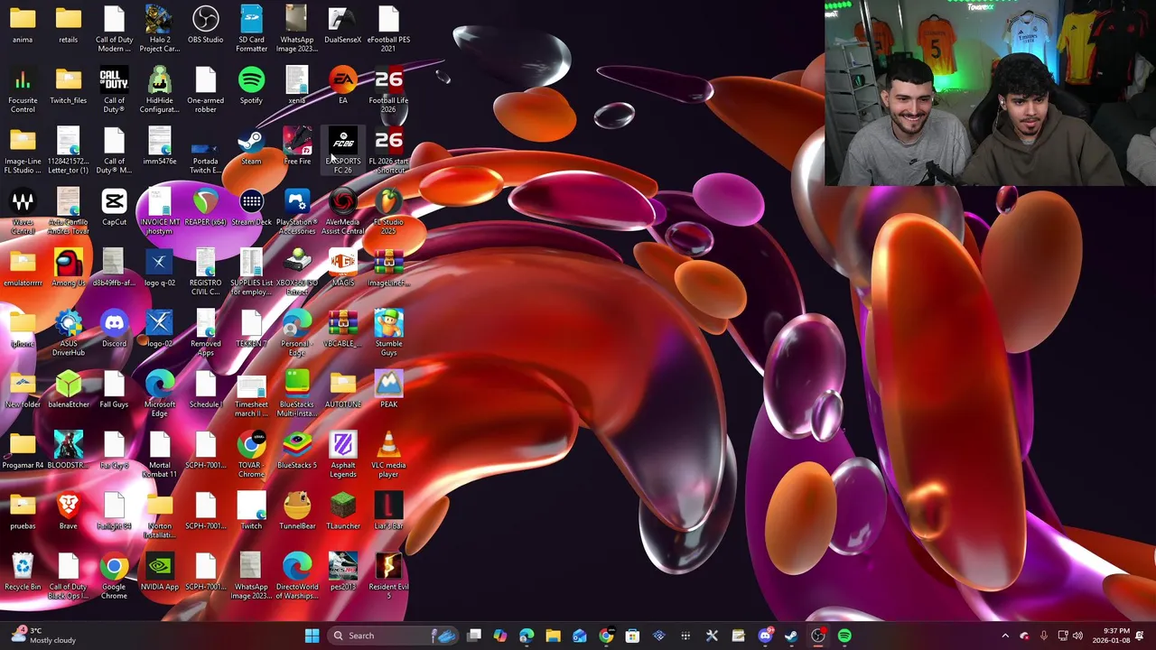Select the SD Card Formatter icon

[x=251, y=29]
